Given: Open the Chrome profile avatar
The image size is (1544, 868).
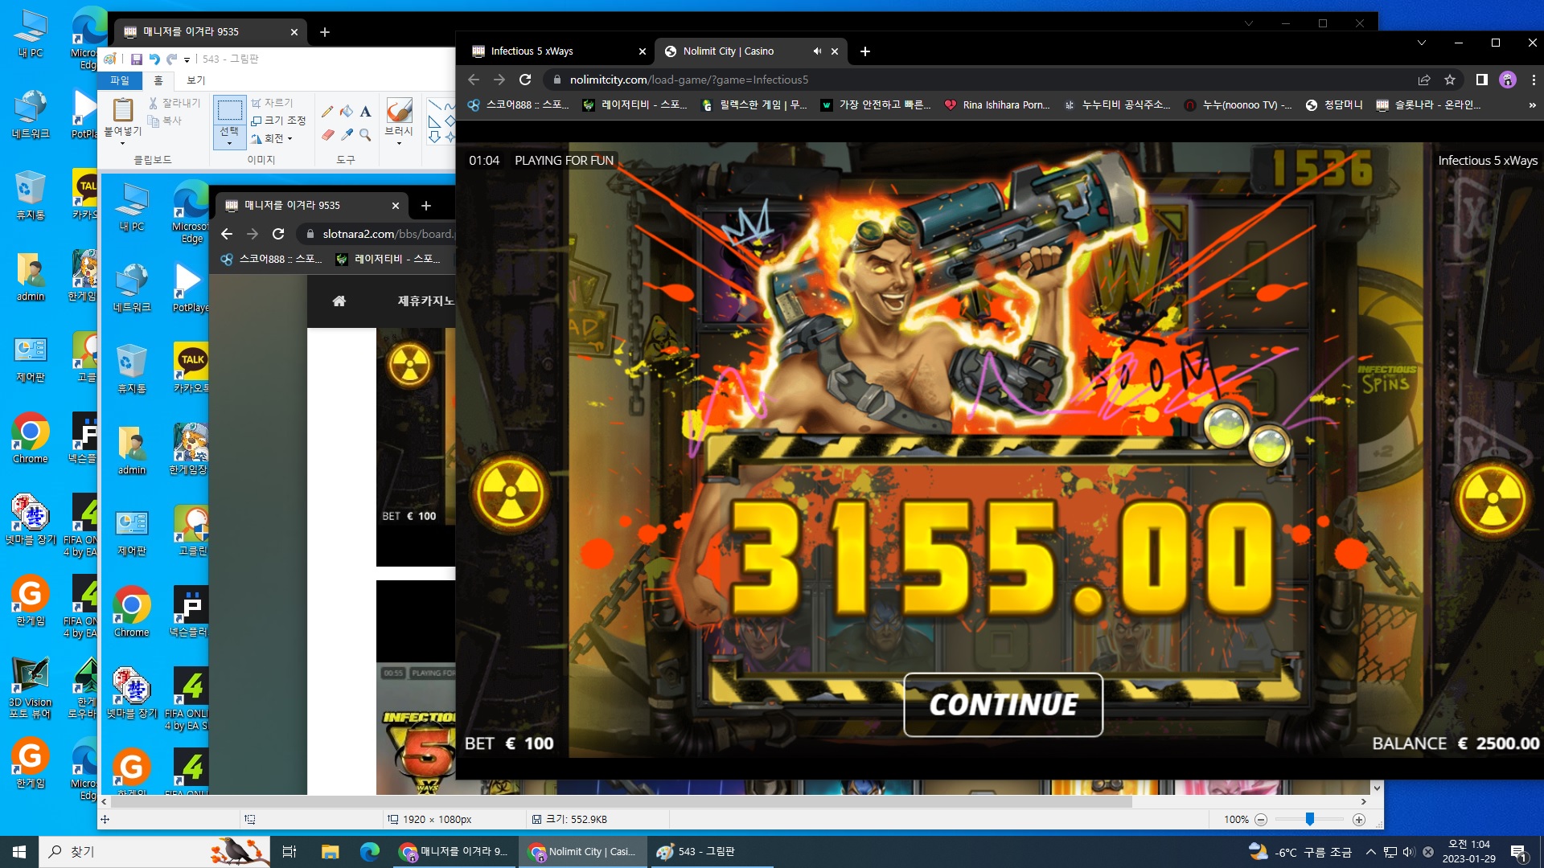Looking at the screenshot, I should coord(1508,80).
